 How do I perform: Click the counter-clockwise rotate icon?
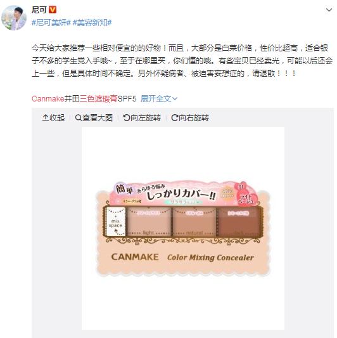click(x=126, y=118)
